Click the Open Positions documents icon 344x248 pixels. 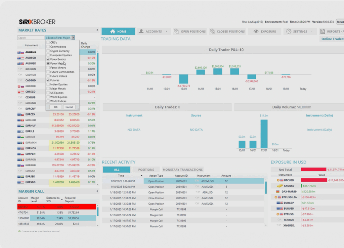point(176,32)
